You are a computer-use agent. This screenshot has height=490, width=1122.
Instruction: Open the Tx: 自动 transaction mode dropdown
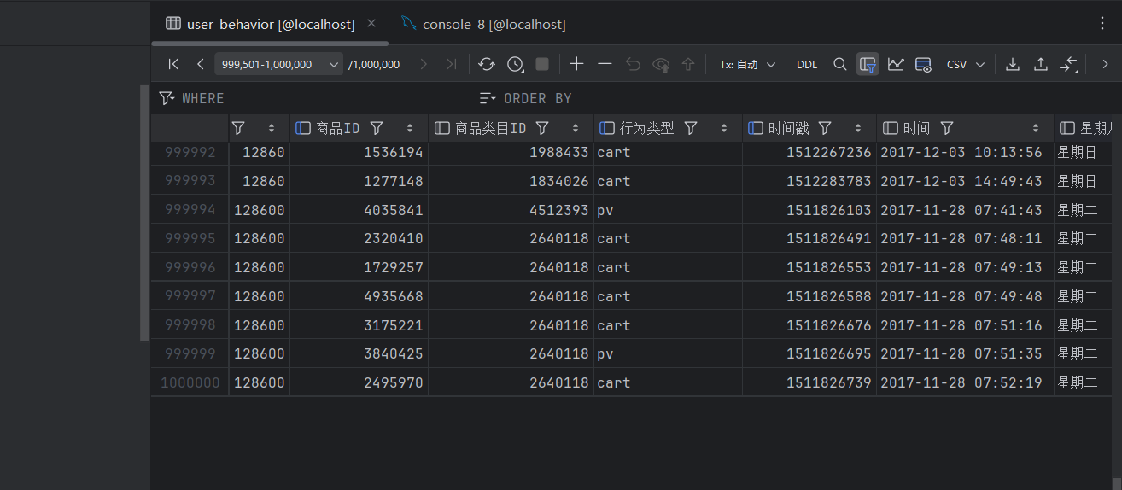(x=747, y=64)
